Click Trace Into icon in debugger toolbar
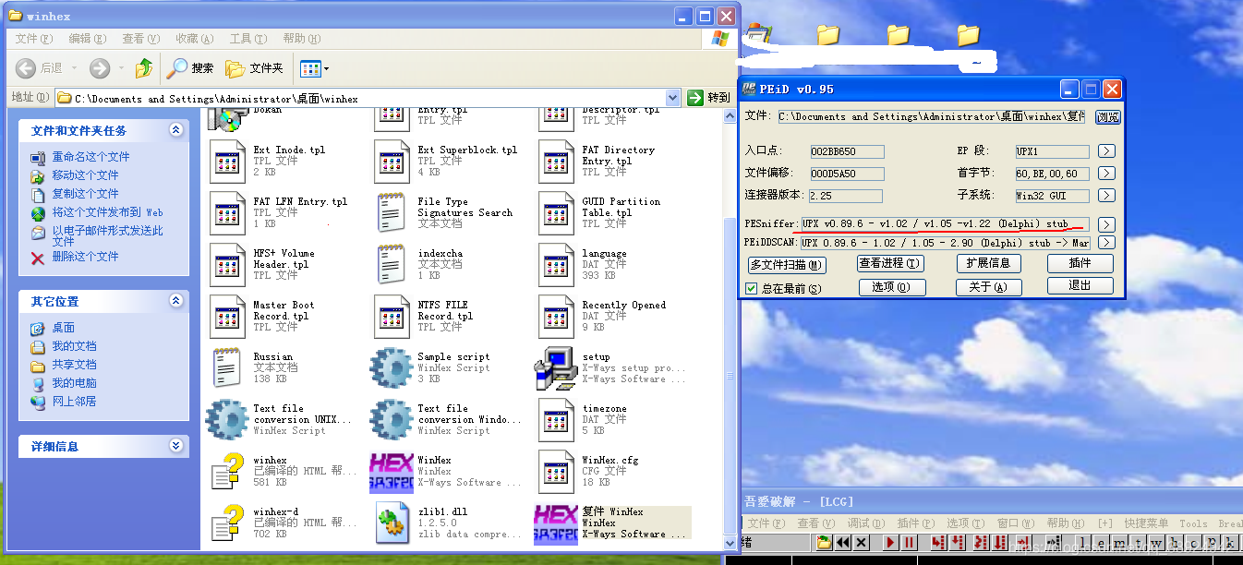This screenshot has height=565, width=1243. point(982,542)
